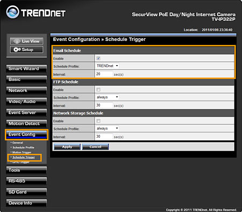Click the TRENDnet logo

(36, 12)
